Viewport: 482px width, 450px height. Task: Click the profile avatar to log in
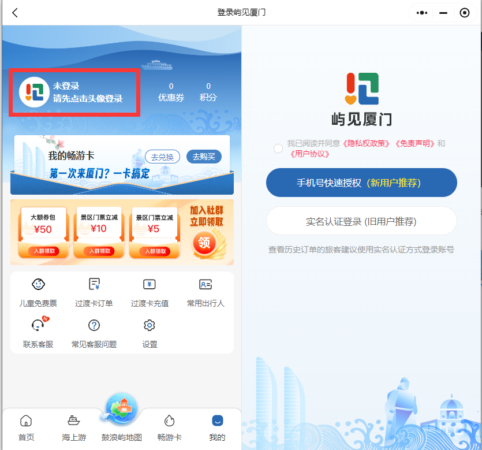click(34, 92)
